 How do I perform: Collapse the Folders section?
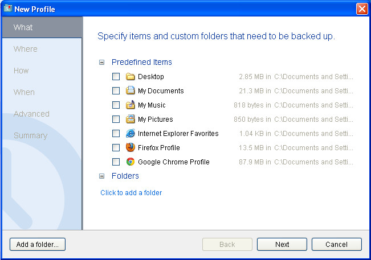(x=102, y=176)
